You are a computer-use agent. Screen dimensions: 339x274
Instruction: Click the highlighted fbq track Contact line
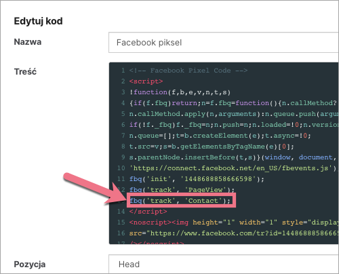click(x=180, y=201)
